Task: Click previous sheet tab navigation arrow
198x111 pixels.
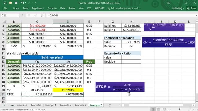Action: pos(4,105)
